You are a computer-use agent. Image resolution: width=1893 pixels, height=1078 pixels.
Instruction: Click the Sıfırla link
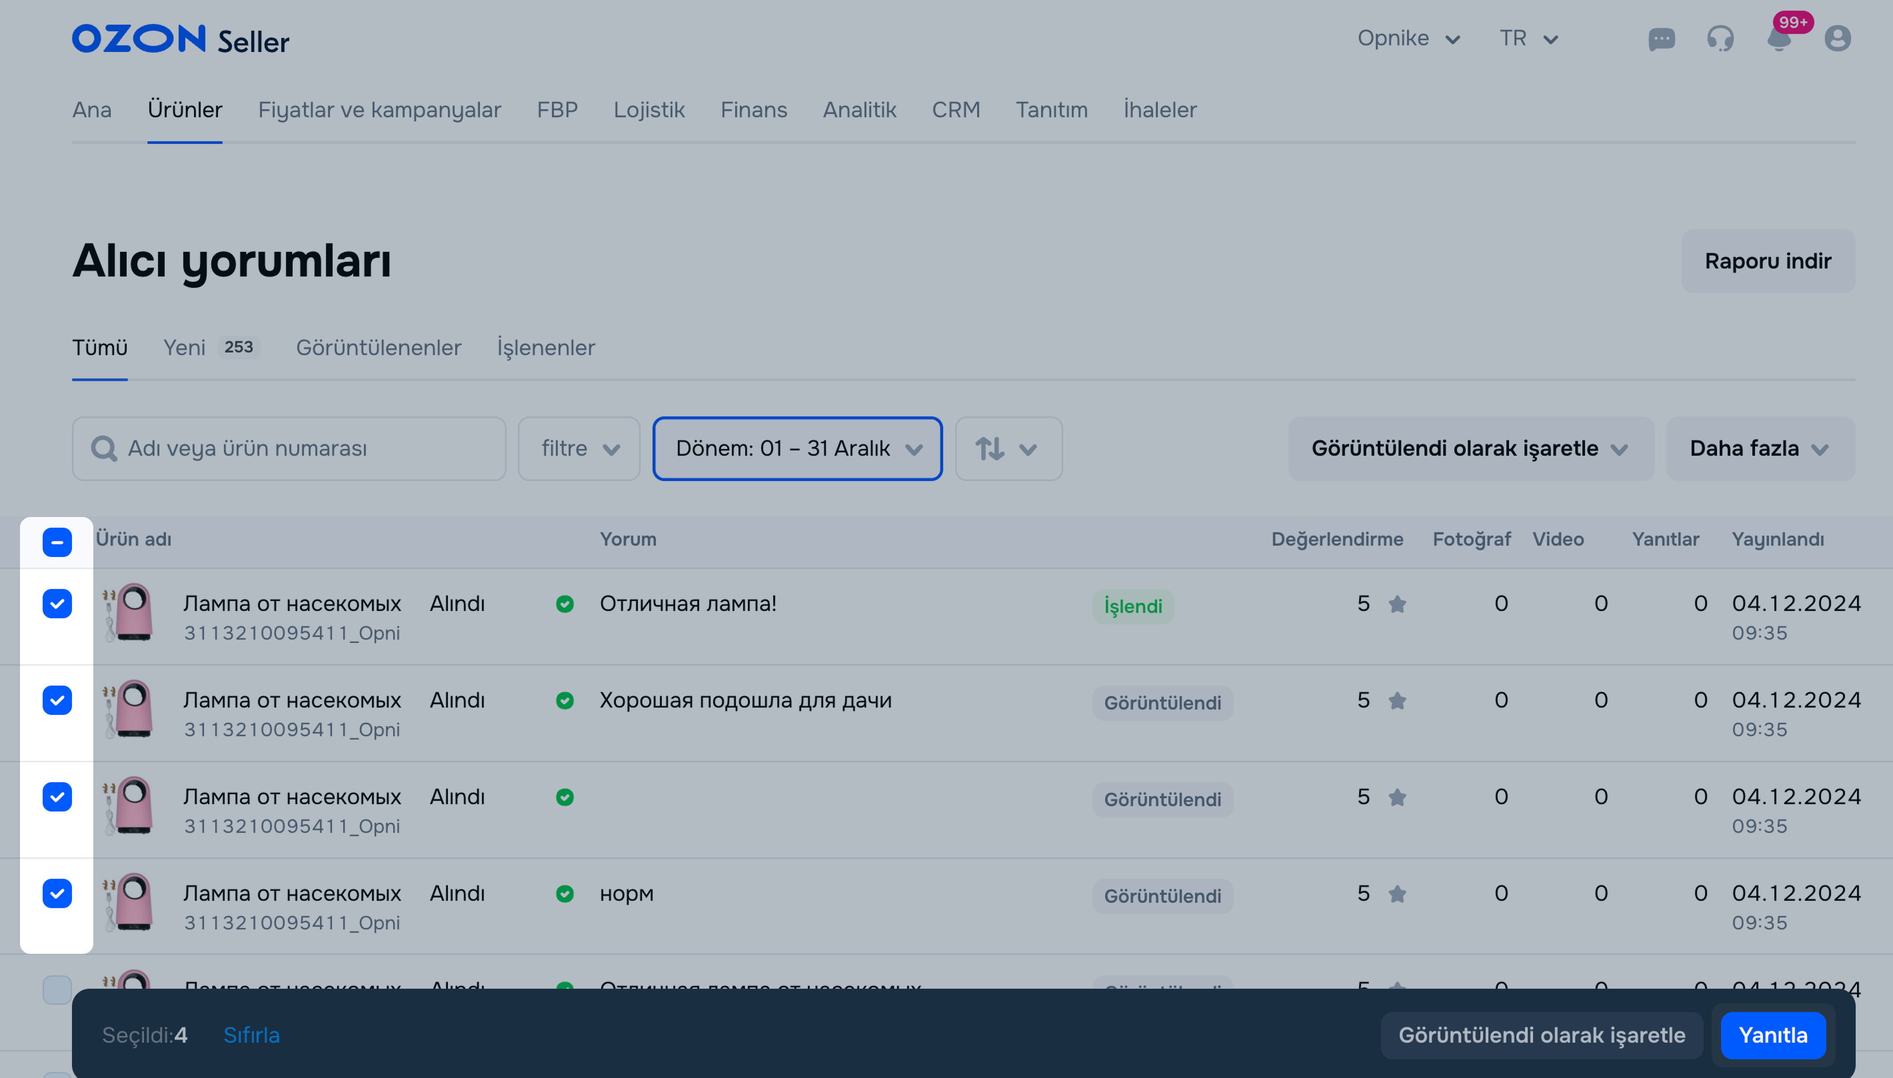(x=251, y=1035)
